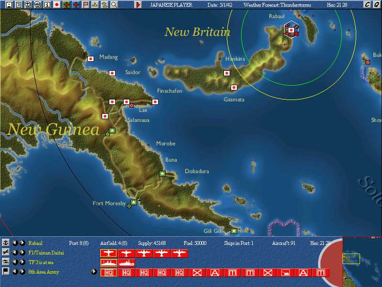Image resolution: width=382 pixels, height=287 pixels.
Task: Select the tank unit icon in land row
Action: (x=285, y=272)
